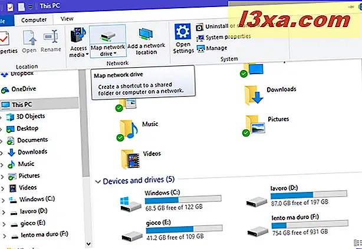Click Add a network location icon
The image size is (362, 249).
146,34
